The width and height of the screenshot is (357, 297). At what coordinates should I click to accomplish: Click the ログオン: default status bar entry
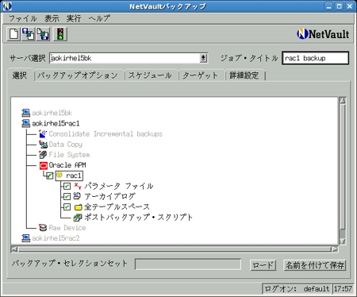[x=297, y=288]
